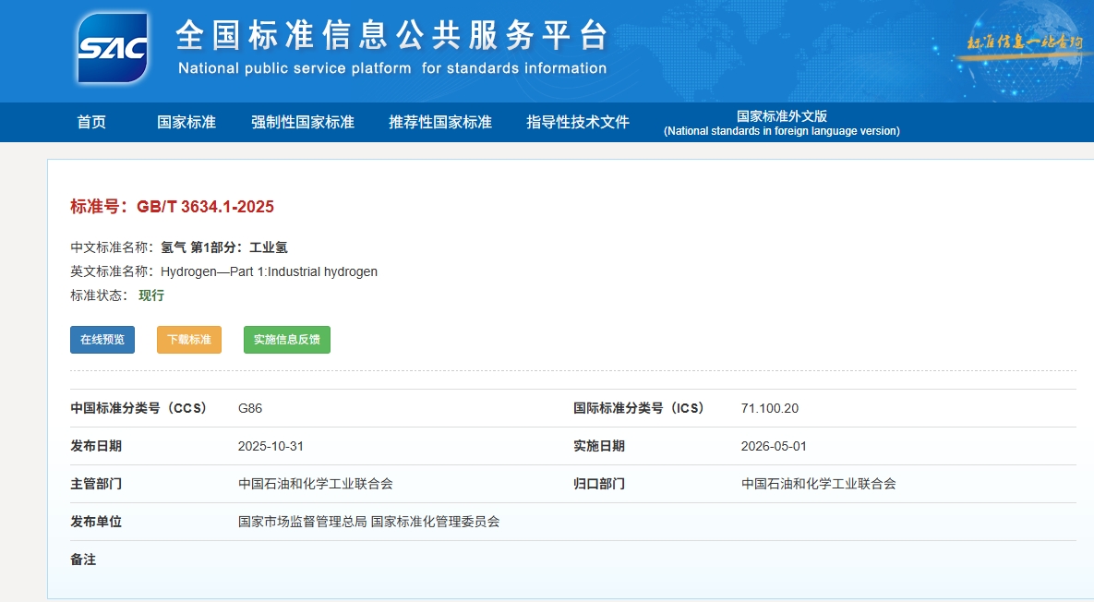Click the publish date 2025-10-31
Screen dimensions: 1094x602
[270, 446]
